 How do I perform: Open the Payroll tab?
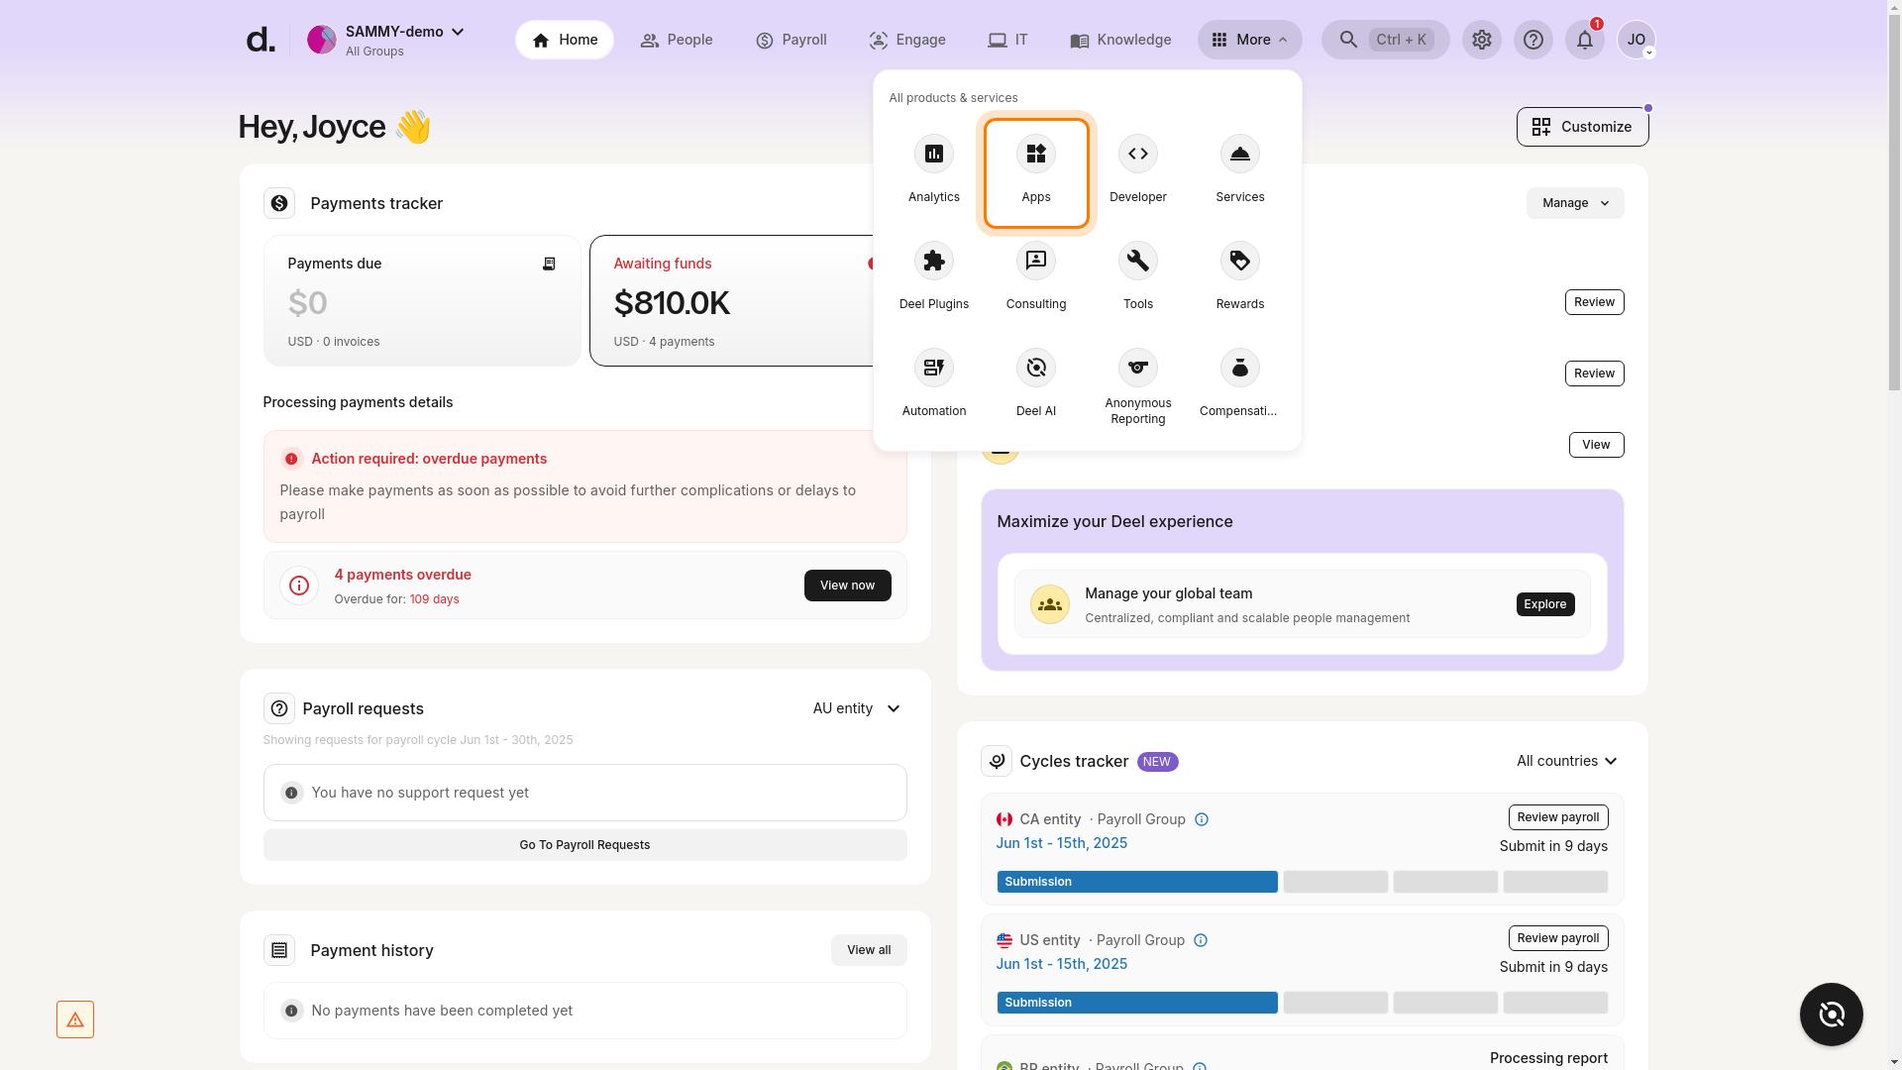[x=791, y=40]
